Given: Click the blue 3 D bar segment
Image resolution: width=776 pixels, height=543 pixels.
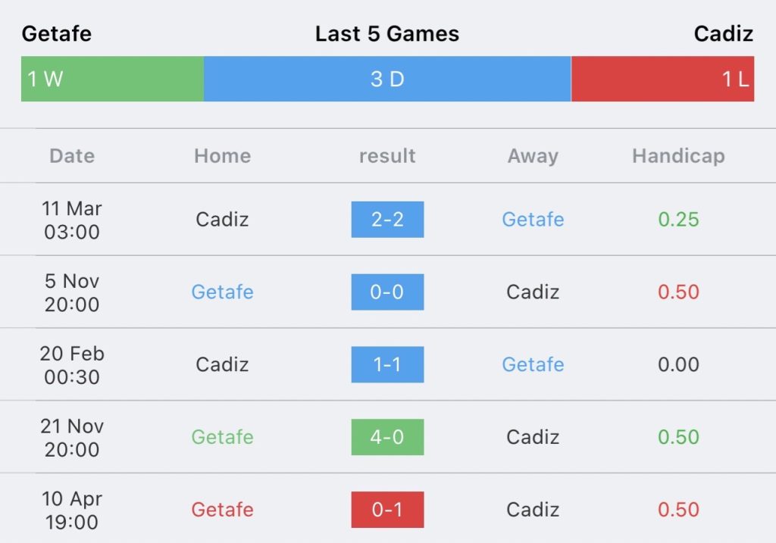Looking at the screenshot, I should point(387,79).
